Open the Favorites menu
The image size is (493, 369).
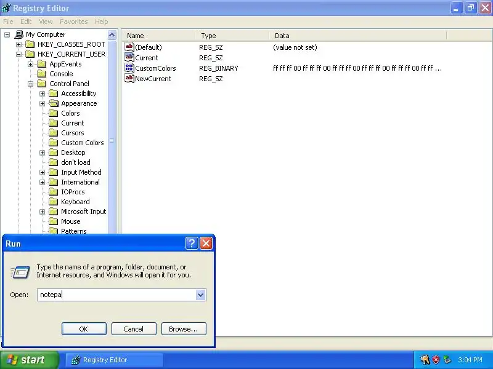click(x=73, y=22)
